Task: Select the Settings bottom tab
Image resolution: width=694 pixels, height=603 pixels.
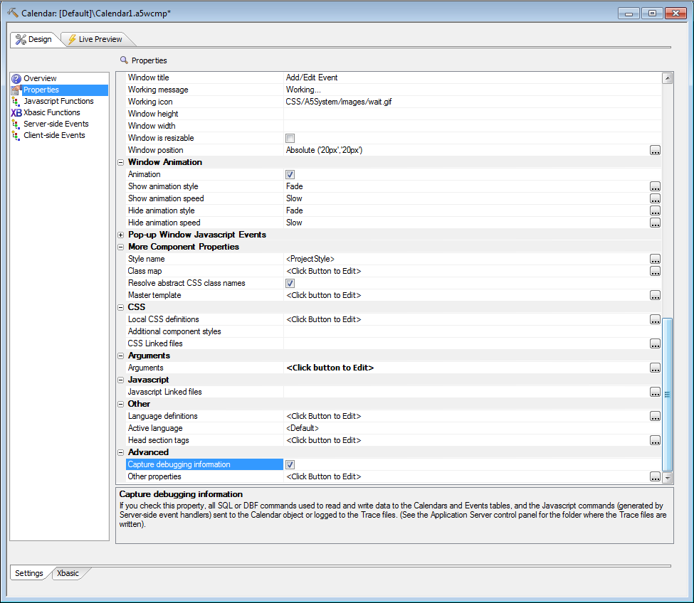Action: tap(28, 573)
